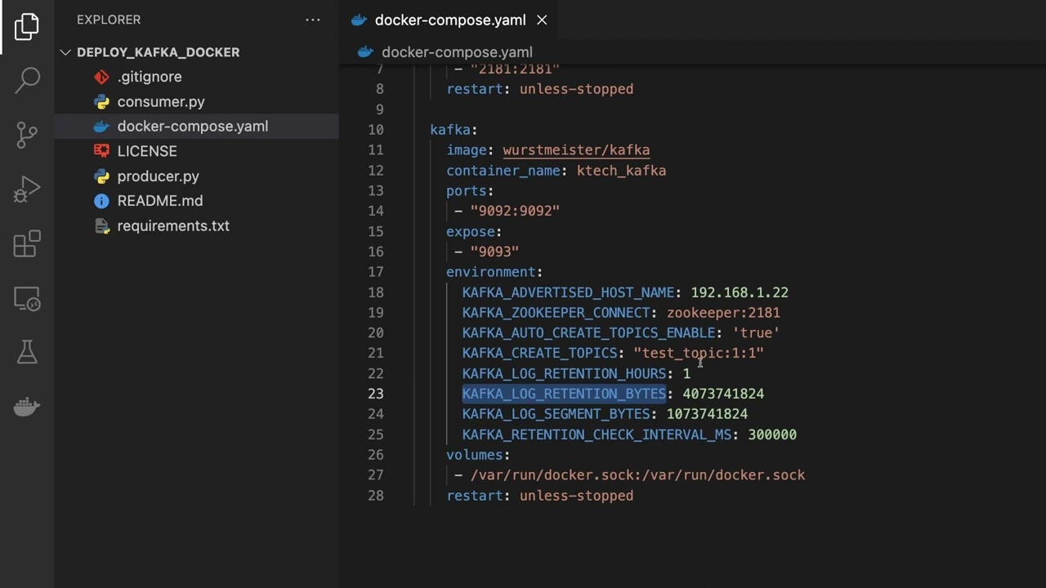This screenshot has height=588, width=1046.
Task: Open LICENSE in the file tree
Action: tap(147, 151)
